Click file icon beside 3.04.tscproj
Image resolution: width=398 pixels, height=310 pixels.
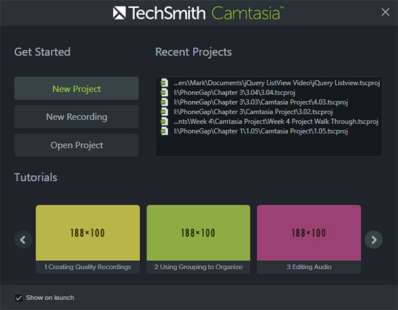pos(165,93)
